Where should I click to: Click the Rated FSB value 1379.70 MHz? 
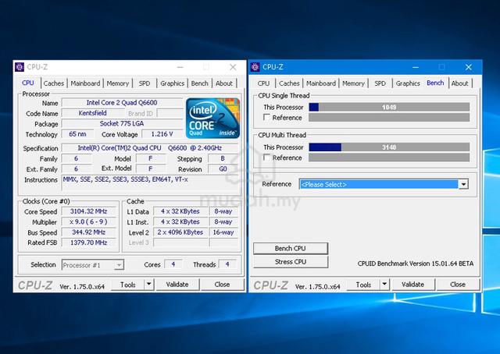(88, 242)
